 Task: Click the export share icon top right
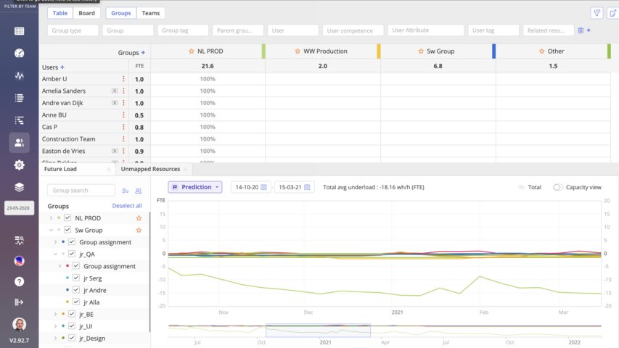click(x=612, y=13)
